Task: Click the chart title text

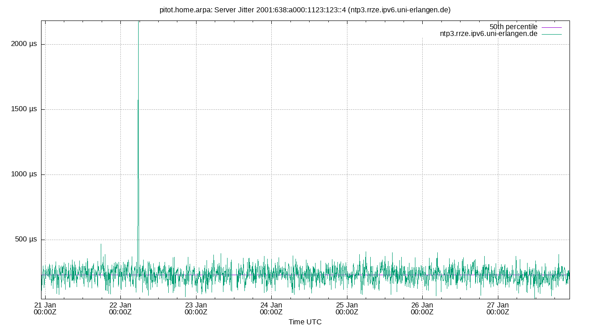Action: (x=305, y=8)
